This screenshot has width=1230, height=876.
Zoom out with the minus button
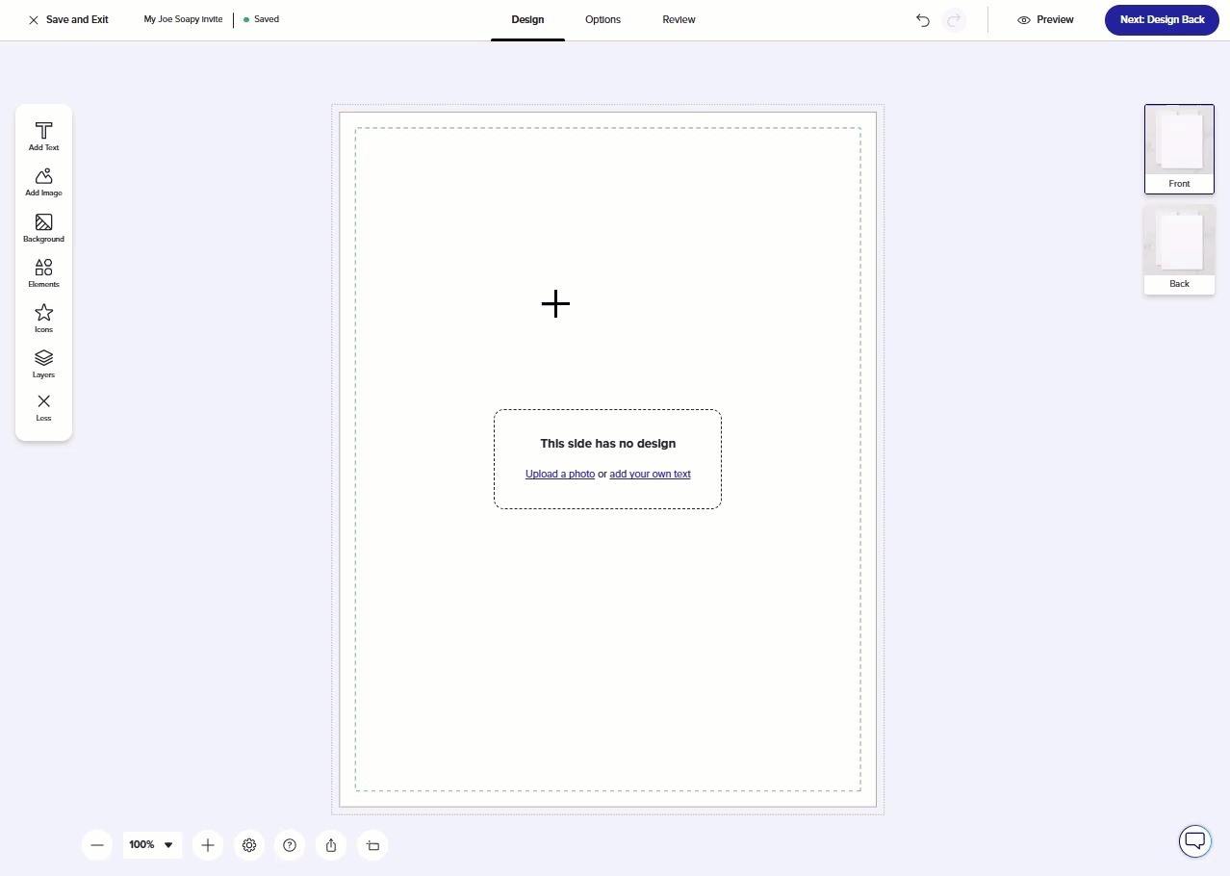point(96,845)
